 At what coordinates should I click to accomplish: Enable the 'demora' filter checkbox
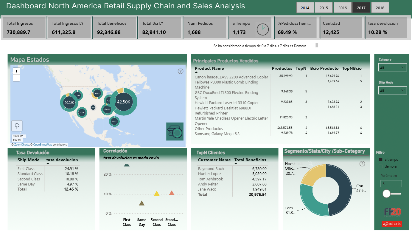pos(380,166)
